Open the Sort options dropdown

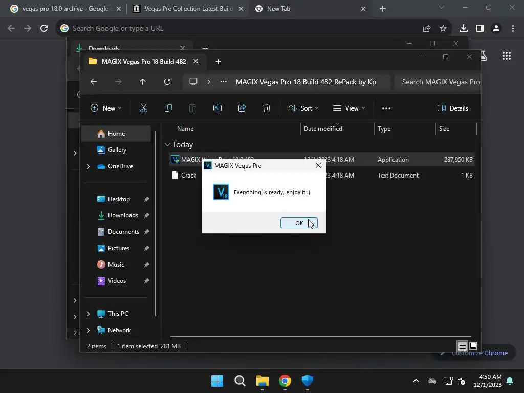click(303, 108)
